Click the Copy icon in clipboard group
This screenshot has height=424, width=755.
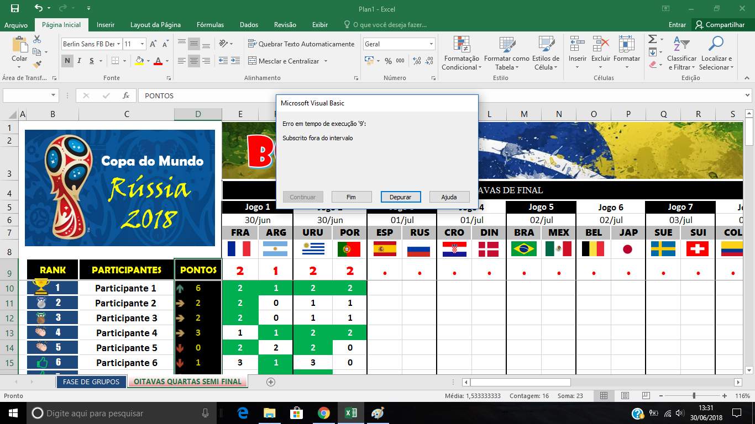click(36, 52)
